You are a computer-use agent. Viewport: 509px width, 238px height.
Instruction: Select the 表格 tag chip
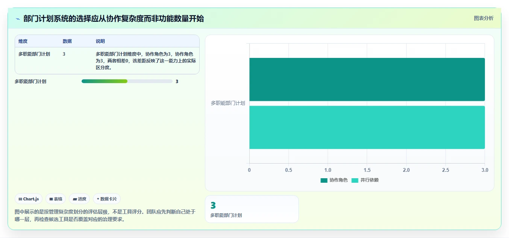(56, 199)
